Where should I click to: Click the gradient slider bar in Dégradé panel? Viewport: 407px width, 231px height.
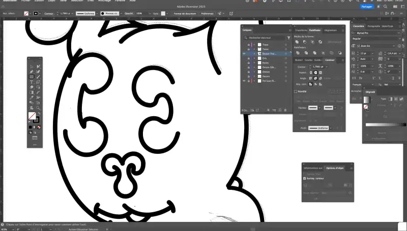pos(386,125)
